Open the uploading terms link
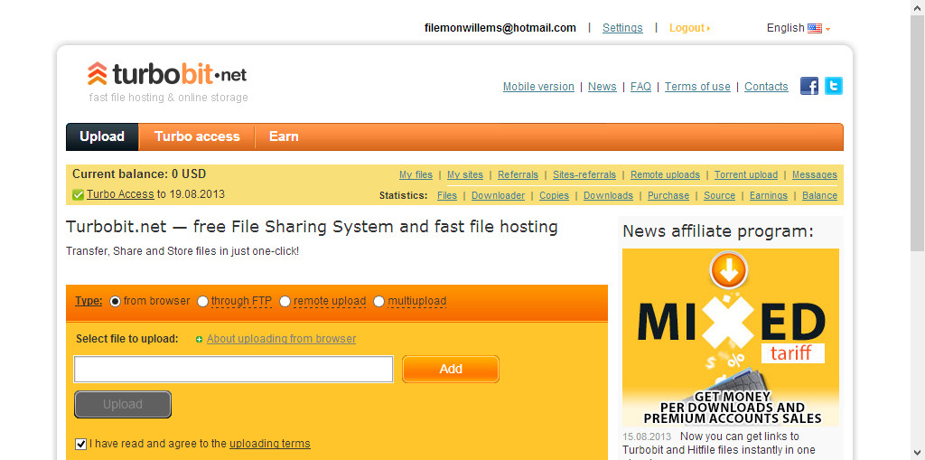The image size is (925, 460). [269, 444]
